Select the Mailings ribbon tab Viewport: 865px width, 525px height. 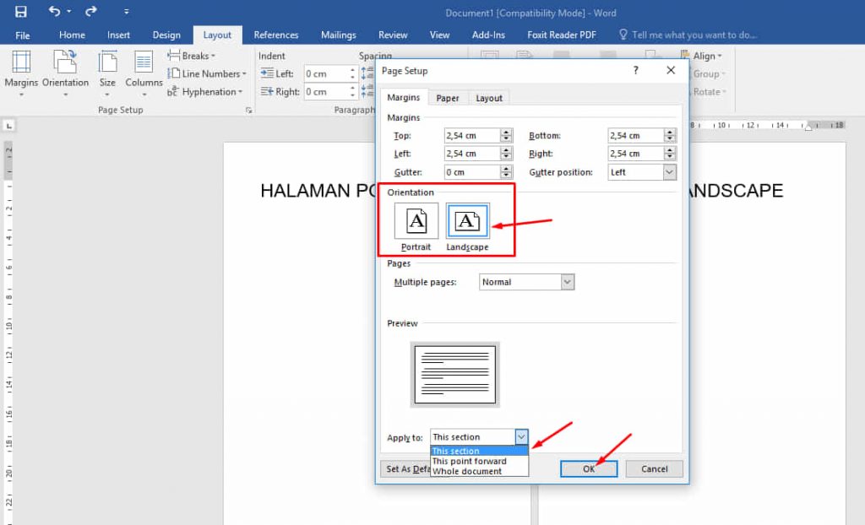coord(338,35)
